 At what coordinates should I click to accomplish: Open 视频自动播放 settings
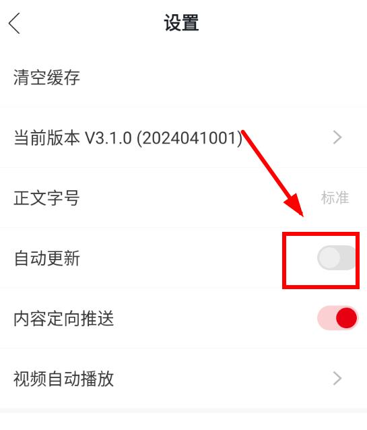click(x=183, y=379)
